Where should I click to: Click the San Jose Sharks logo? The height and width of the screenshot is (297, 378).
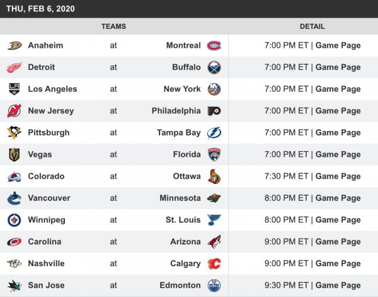[14, 285]
